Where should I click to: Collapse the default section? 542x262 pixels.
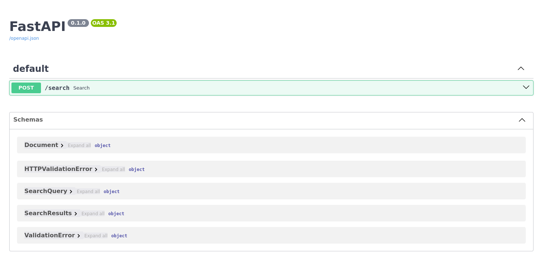coord(521,69)
